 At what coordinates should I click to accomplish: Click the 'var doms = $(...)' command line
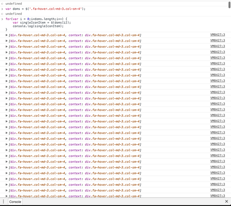(45, 9)
